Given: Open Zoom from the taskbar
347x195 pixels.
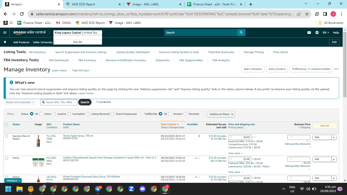Looking at the screenshot, I should point(131,189).
